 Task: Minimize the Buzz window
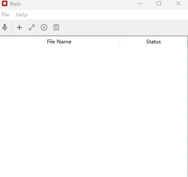click(x=140, y=3)
